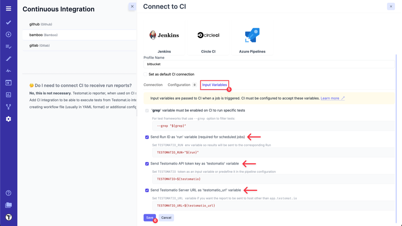The image size is (402, 226).
Task: Switch to the Connection tab
Action: coord(153,85)
